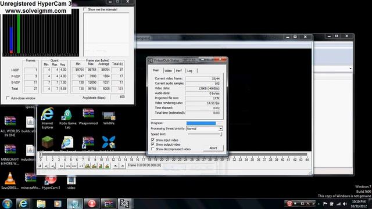Select the Weaponmod archive on desktop
The height and width of the screenshot is (209, 372).
point(88,117)
